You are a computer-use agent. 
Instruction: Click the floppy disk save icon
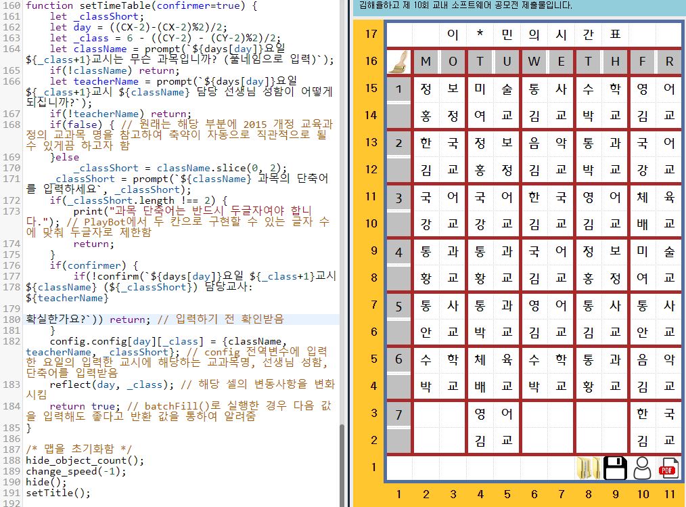click(x=615, y=468)
